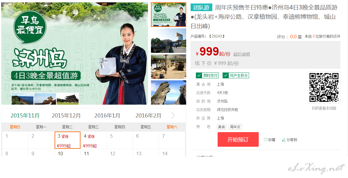This screenshot has width=348, height=178.
Task: Click the 即时支付 checkmark badge
Action: tap(207, 75)
